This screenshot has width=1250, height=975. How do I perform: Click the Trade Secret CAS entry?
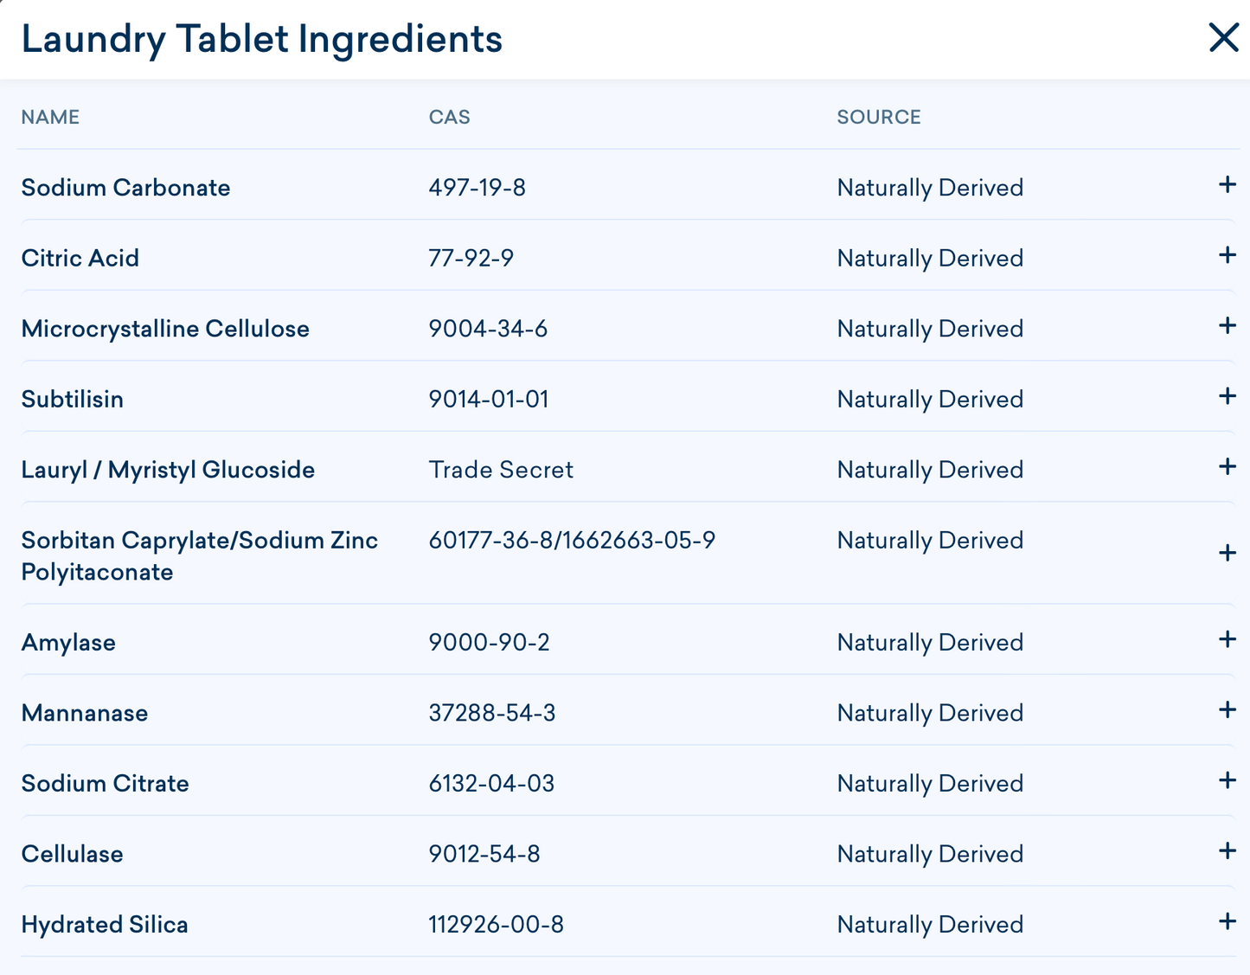tap(501, 470)
